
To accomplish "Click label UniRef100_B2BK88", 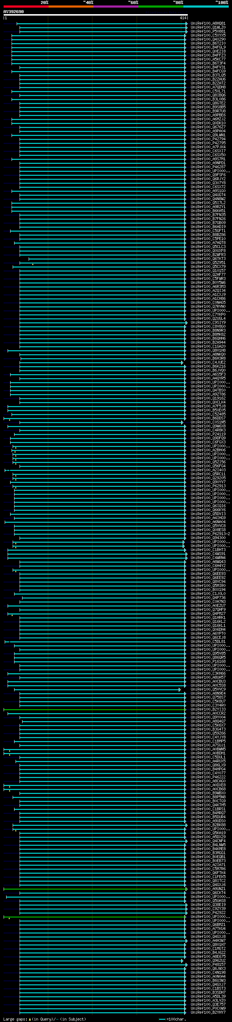I will pos(208,825).
